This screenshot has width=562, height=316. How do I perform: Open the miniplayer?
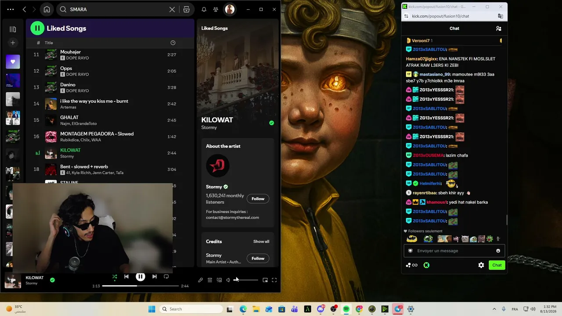coord(265,280)
